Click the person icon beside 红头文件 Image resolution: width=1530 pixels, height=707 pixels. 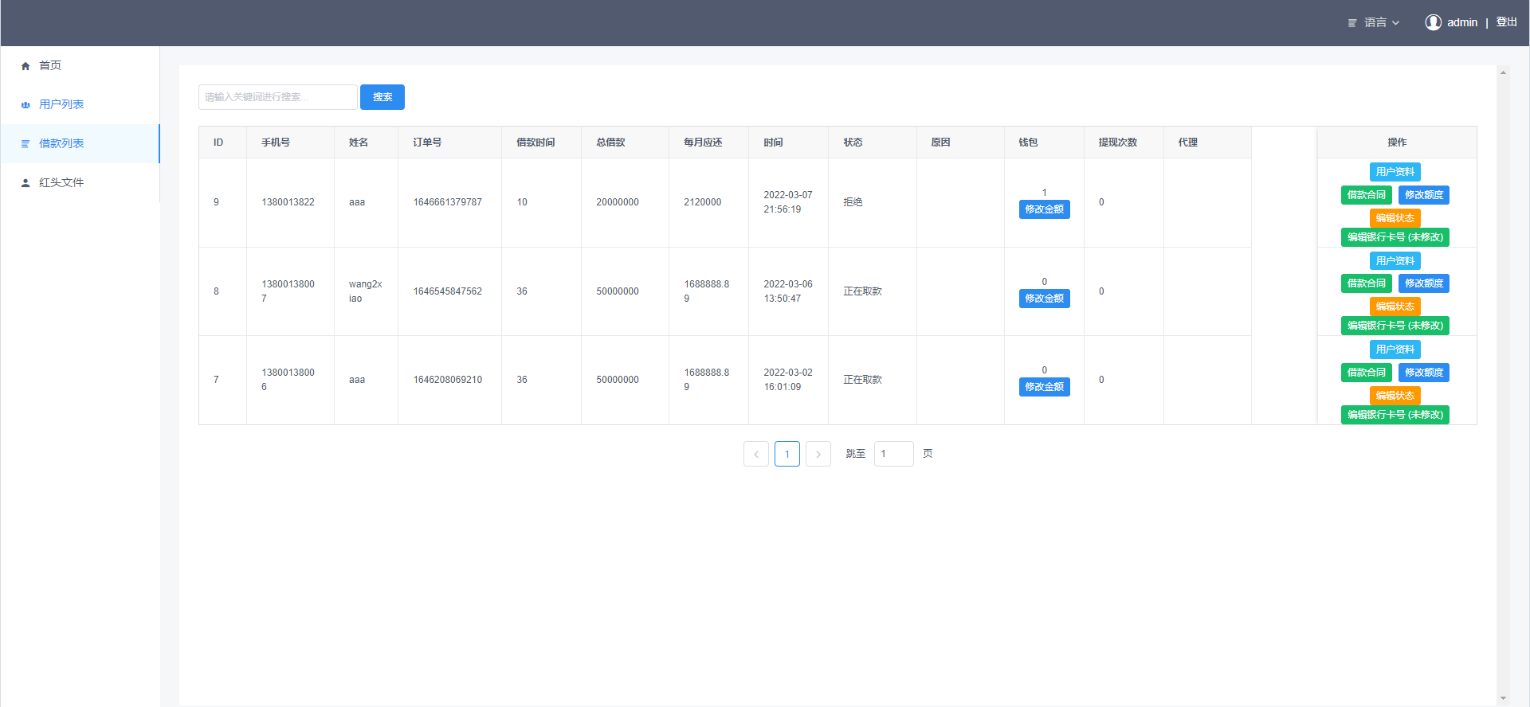pos(25,183)
